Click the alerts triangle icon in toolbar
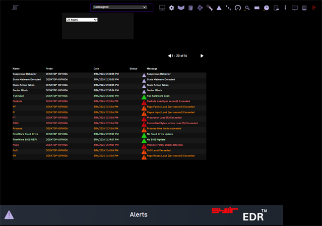 coord(219,8)
